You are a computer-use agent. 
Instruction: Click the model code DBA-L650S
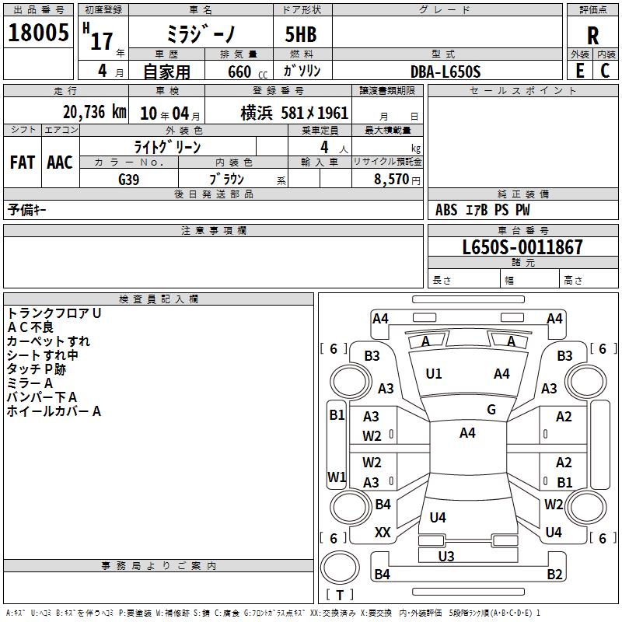[x=447, y=71]
